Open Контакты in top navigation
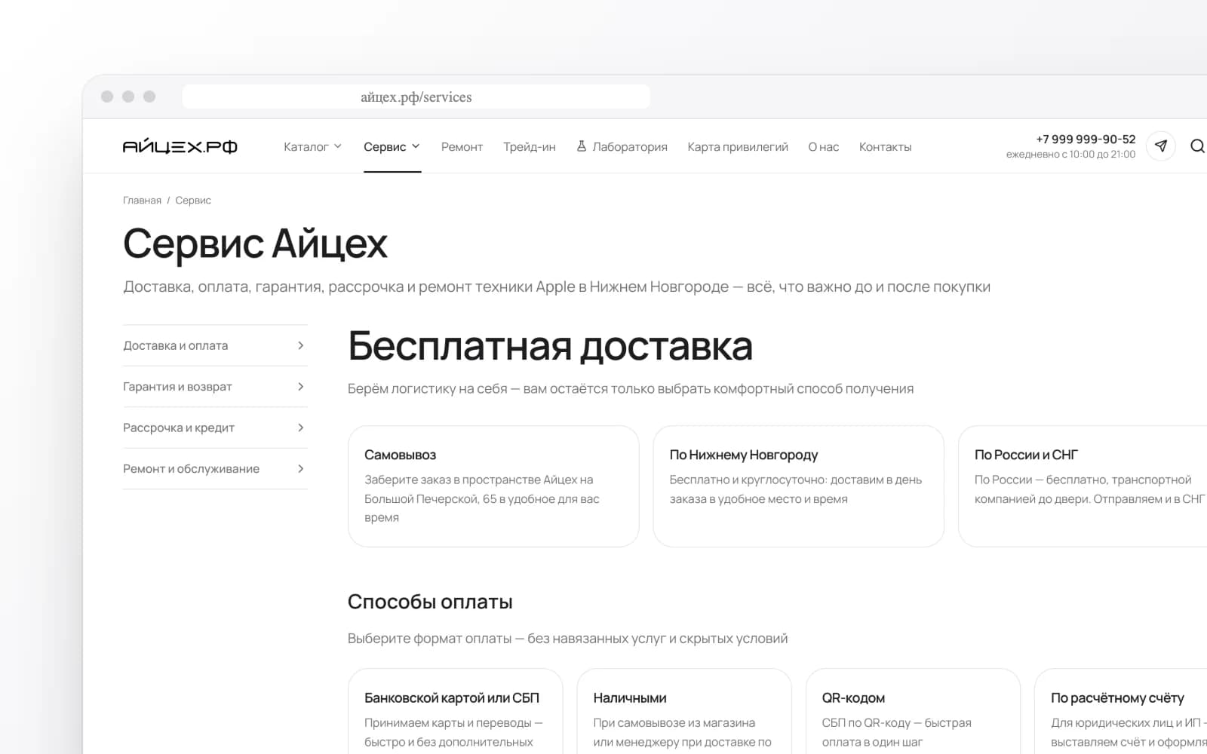Viewport: 1207px width, 754px height. tap(885, 147)
